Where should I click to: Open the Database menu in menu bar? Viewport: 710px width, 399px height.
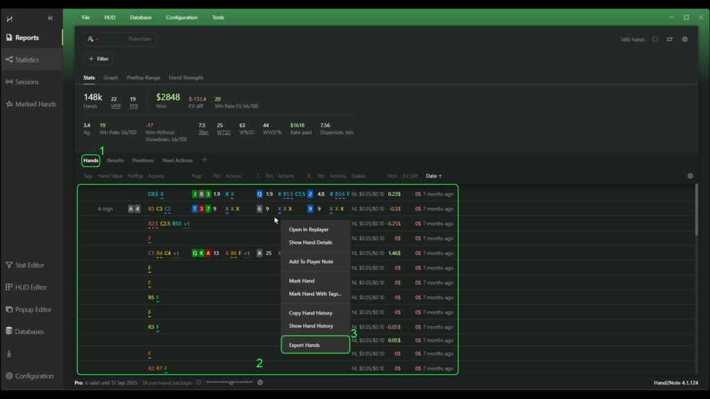[141, 17]
